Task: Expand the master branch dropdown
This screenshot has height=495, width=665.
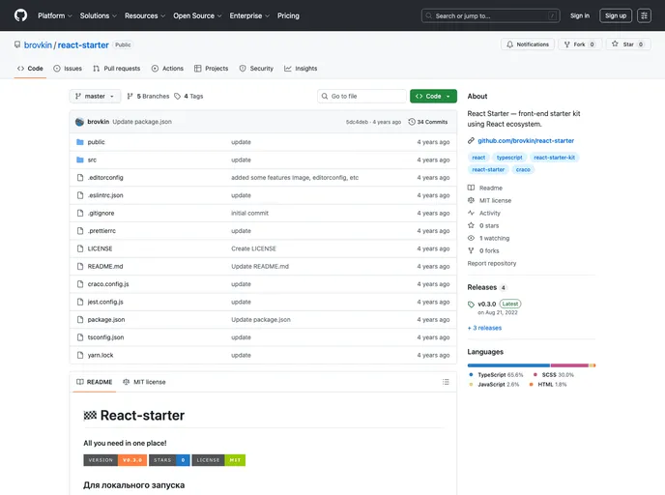Action: 96,97
